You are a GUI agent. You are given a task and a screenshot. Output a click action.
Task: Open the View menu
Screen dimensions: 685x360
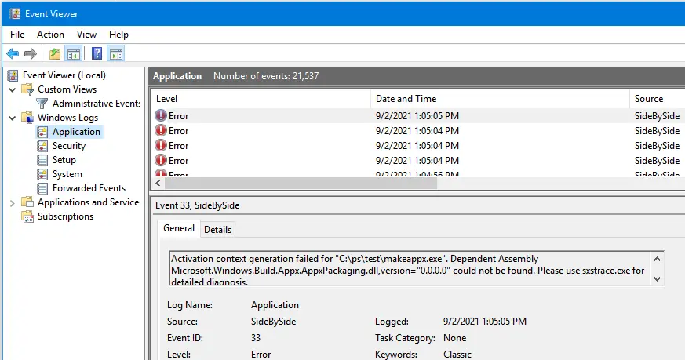tap(86, 35)
